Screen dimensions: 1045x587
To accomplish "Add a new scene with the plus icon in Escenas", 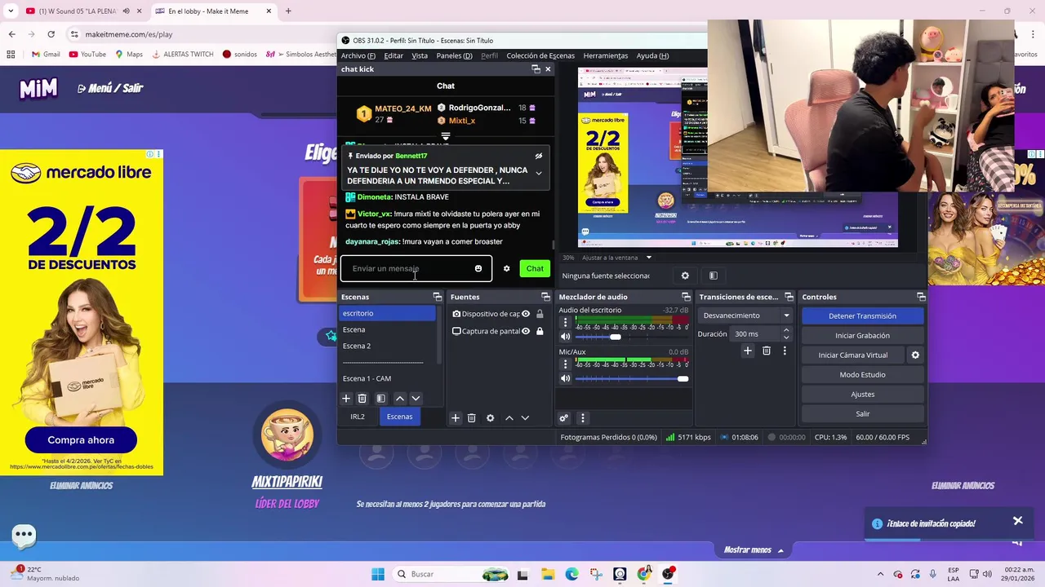I will click(x=346, y=399).
